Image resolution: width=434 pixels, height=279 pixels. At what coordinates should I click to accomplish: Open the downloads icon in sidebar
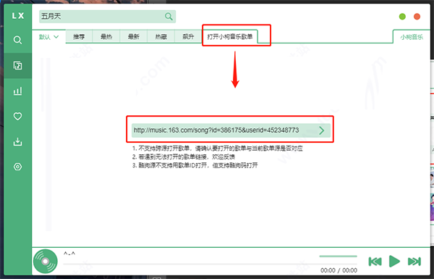(17, 142)
